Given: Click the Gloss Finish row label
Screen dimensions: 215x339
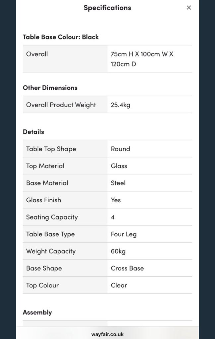Looking at the screenshot, I should point(43,200).
